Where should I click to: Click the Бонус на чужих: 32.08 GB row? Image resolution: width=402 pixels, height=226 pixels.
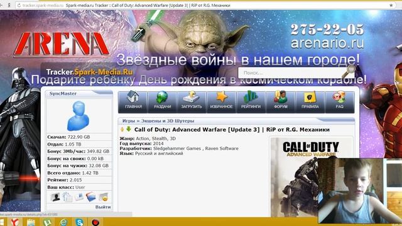(79, 166)
